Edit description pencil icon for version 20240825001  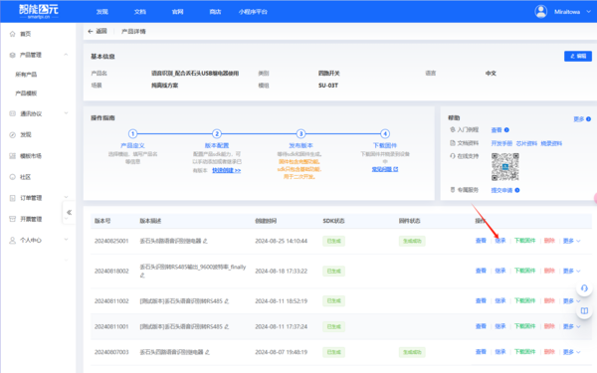205,241
